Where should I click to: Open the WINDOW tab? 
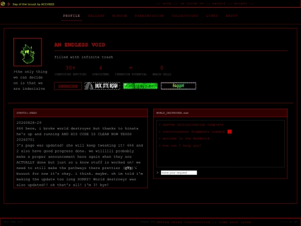(x=120, y=16)
